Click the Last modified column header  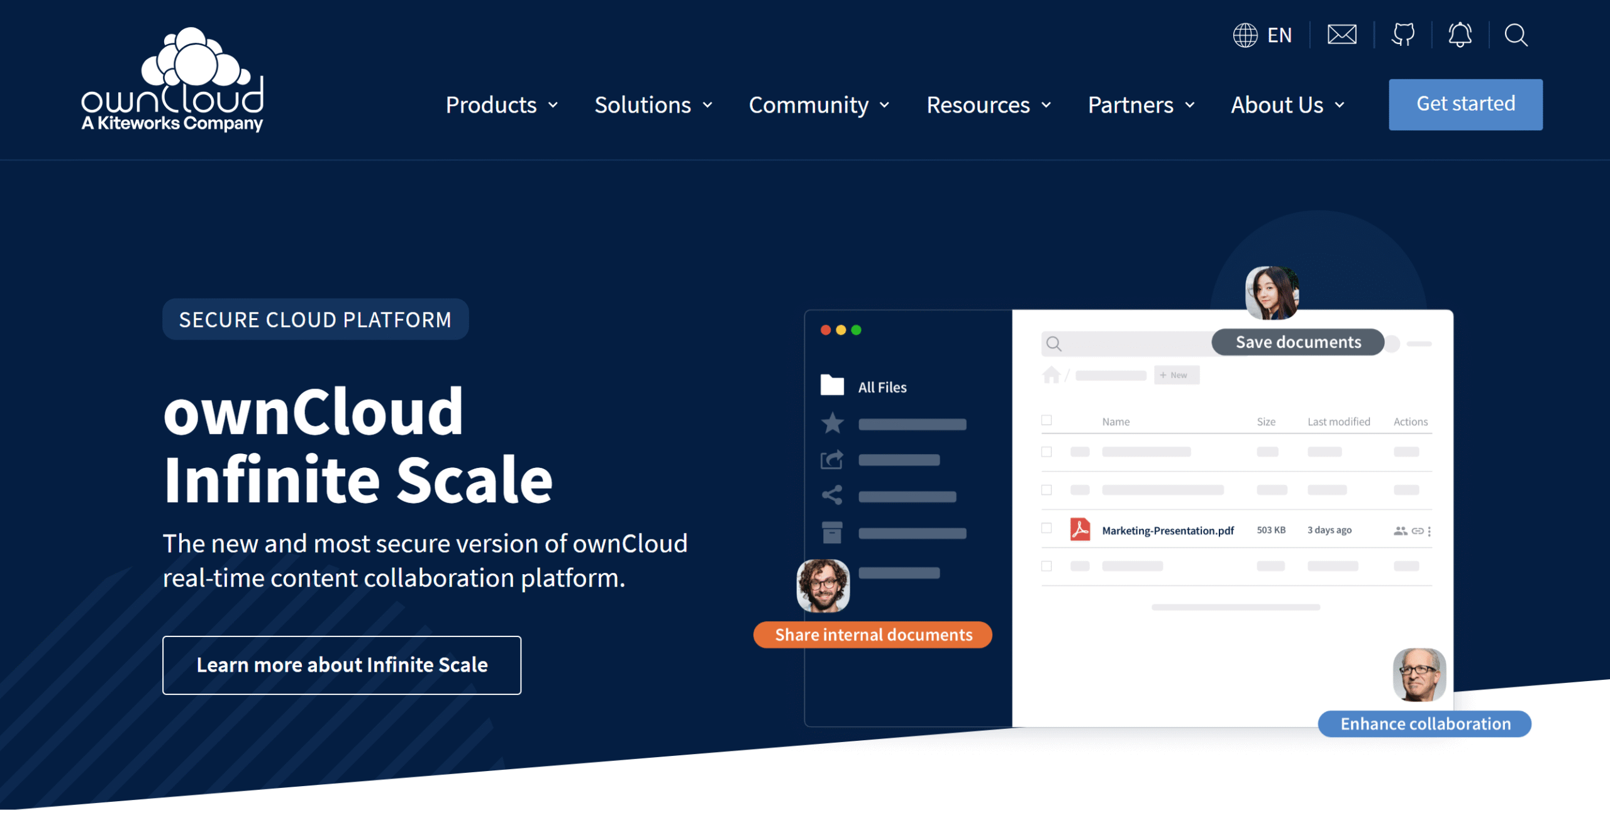1339,422
